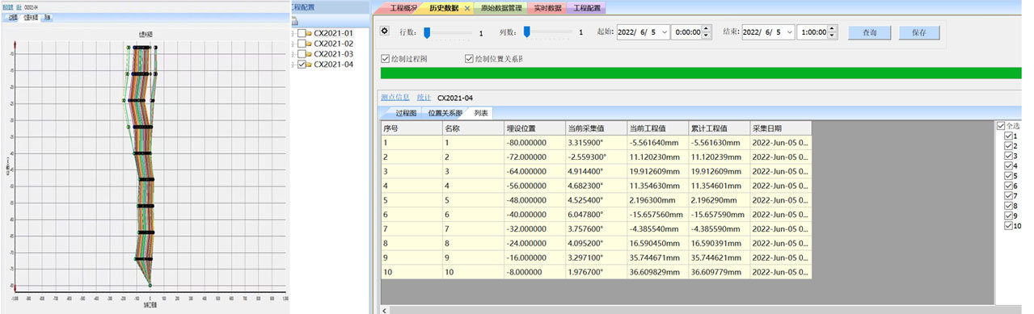Screen dimensions: 1034x314
Task: Show the 过程图 sub-tab
Action: pyautogui.click(x=405, y=113)
